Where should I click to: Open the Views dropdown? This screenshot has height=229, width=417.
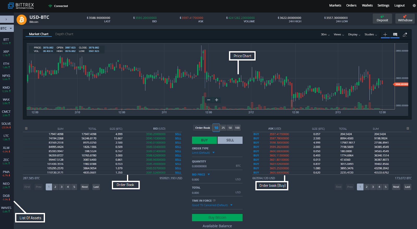click(339, 35)
